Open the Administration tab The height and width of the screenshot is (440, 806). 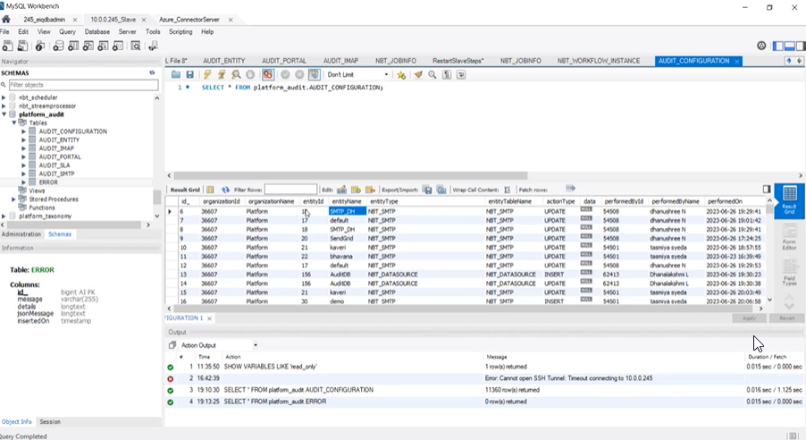[21, 234]
